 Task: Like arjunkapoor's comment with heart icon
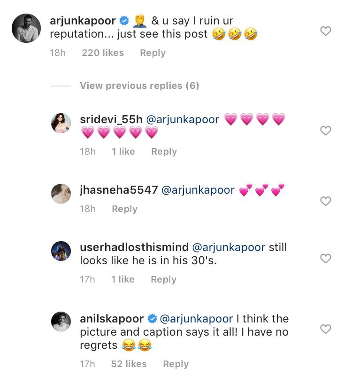click(326, 31)
